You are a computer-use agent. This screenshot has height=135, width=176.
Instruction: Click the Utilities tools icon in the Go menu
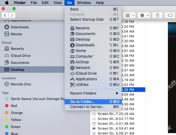point(72,85)
